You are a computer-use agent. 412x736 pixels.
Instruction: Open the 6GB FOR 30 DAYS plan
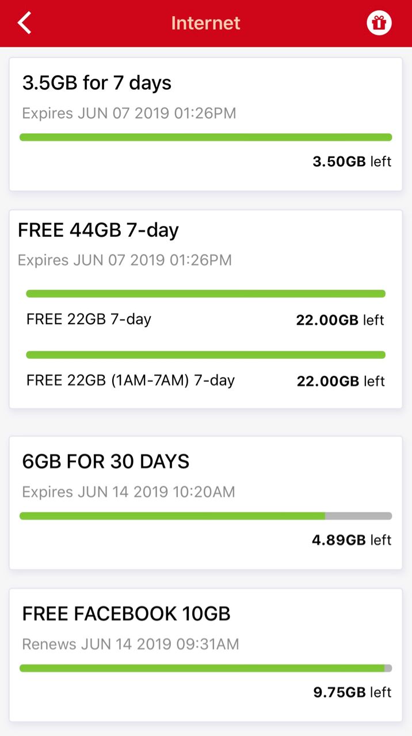106,461
